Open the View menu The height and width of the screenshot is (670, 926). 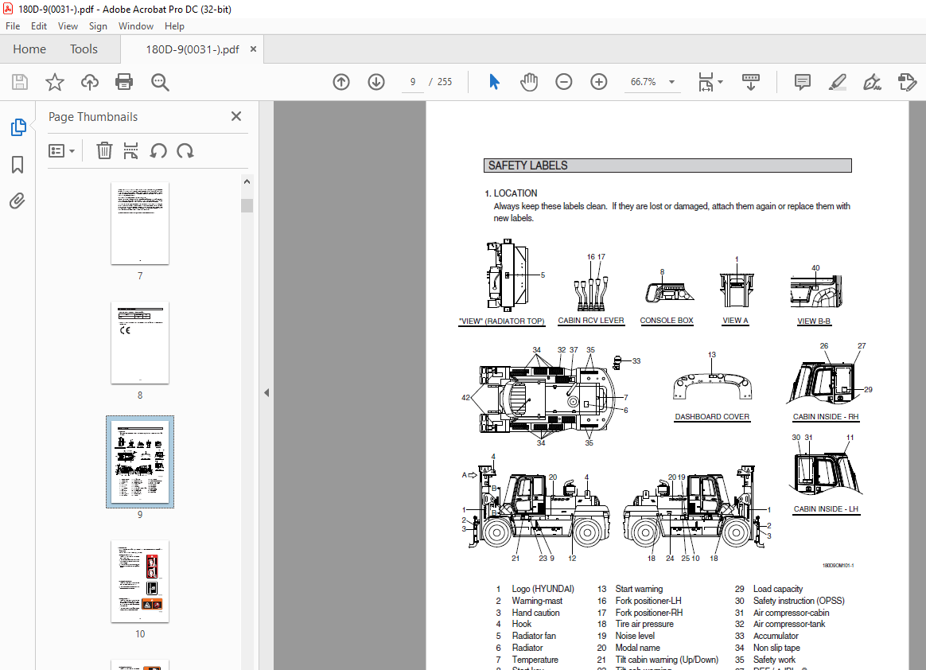click(68, 26)
